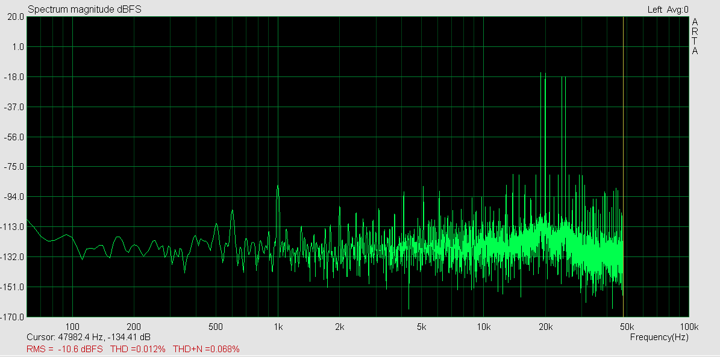This screenshot has width=720, height=357.
Task: Click the -113.0 y-axis label
Action: tap(13, 227)
